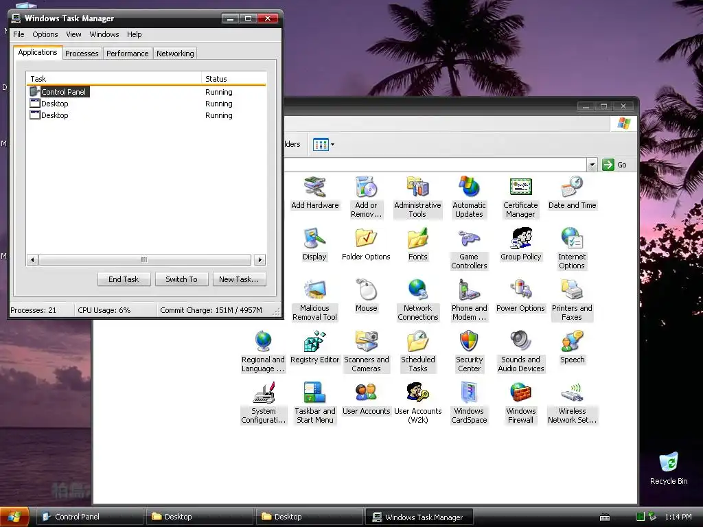This screenshot has width=703, height=527.
Task: Select the second Desktop task row
Action: tap(146, 115)
